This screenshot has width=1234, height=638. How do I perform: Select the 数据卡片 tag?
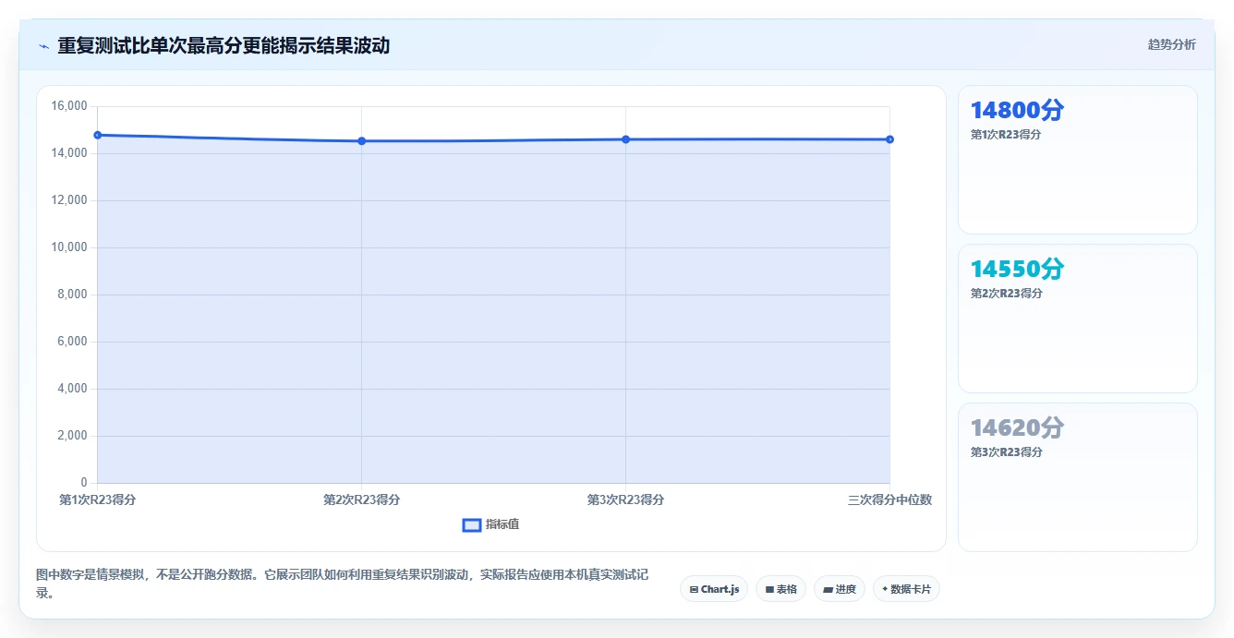906,589
